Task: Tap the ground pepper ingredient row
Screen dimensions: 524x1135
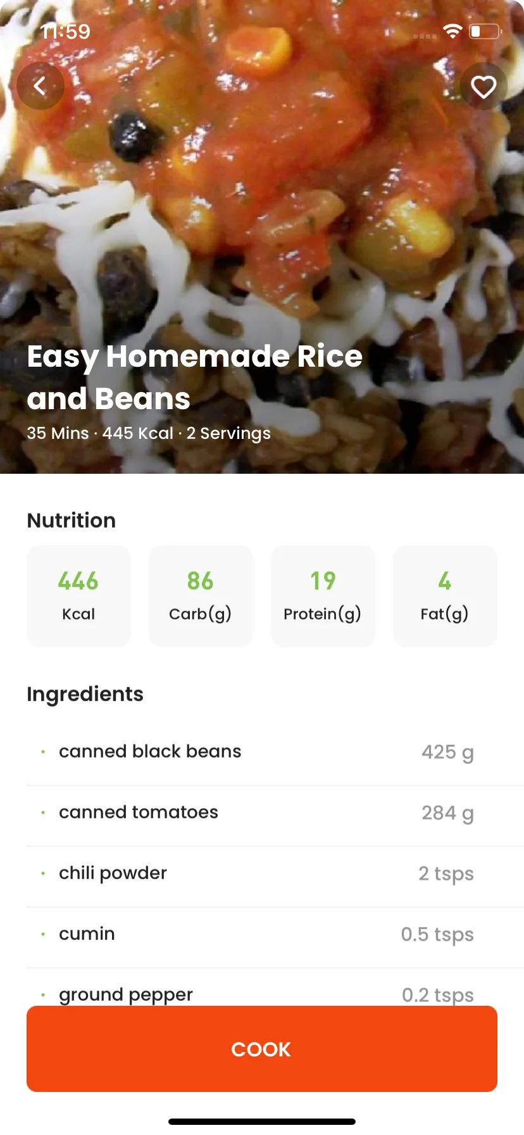Action: tap(275, 988)
